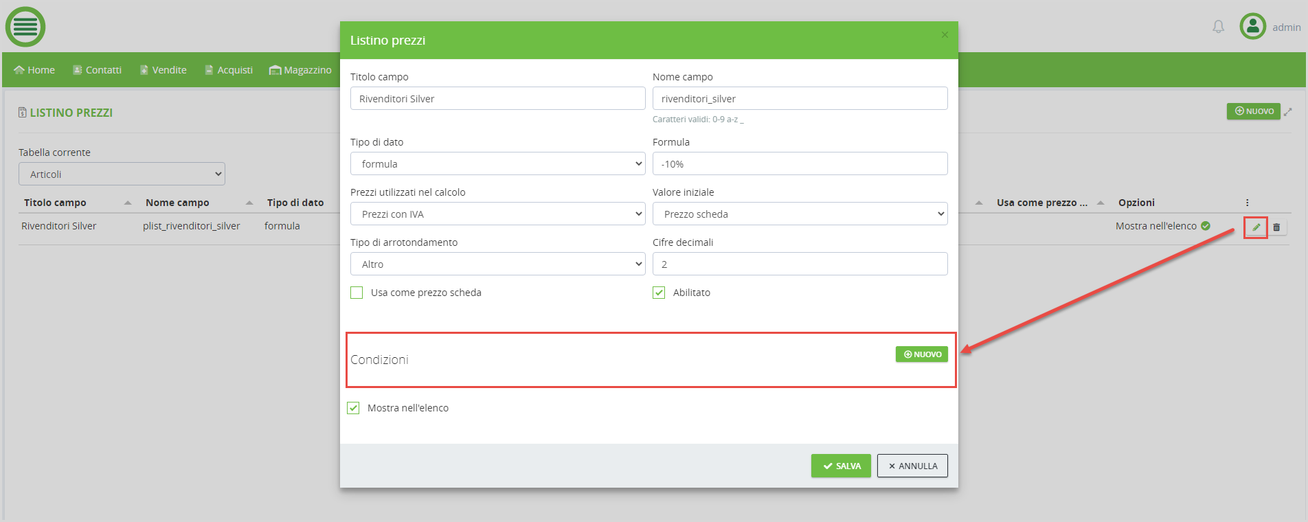Screen dimensions: 1308x522
Task: Open the notifications bell
Action: point(1218,27)
